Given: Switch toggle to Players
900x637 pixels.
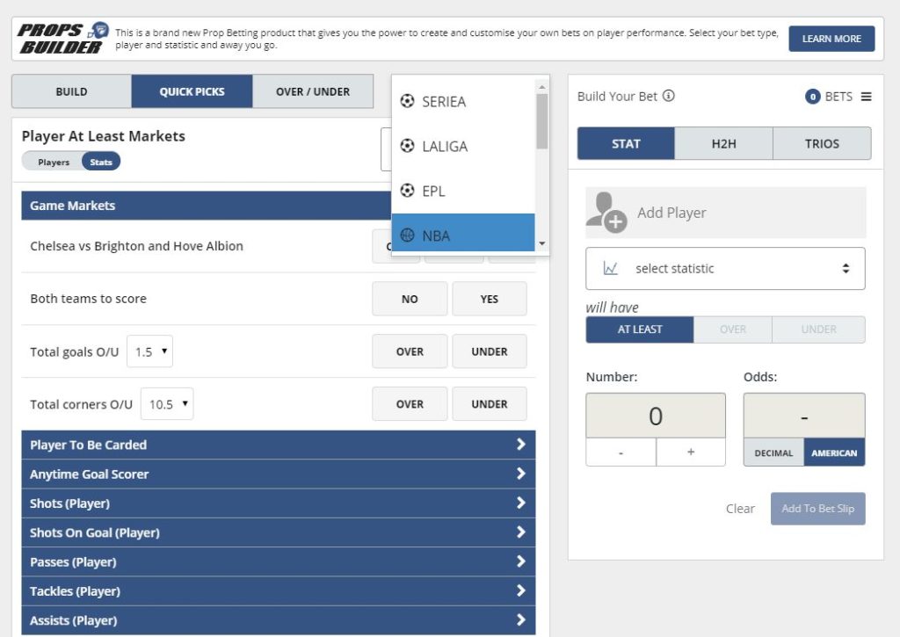Looking at the screenshot, I should click(54, 162).
